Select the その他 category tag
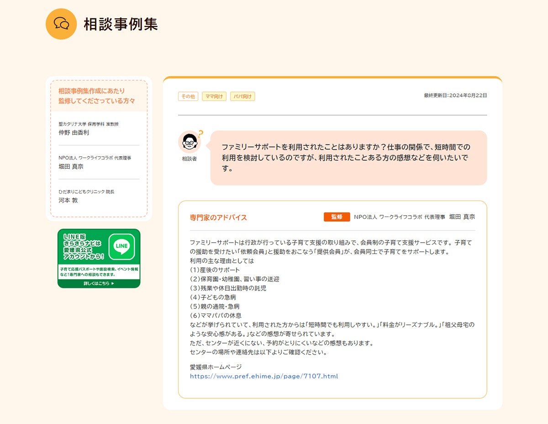 (188, 96)
